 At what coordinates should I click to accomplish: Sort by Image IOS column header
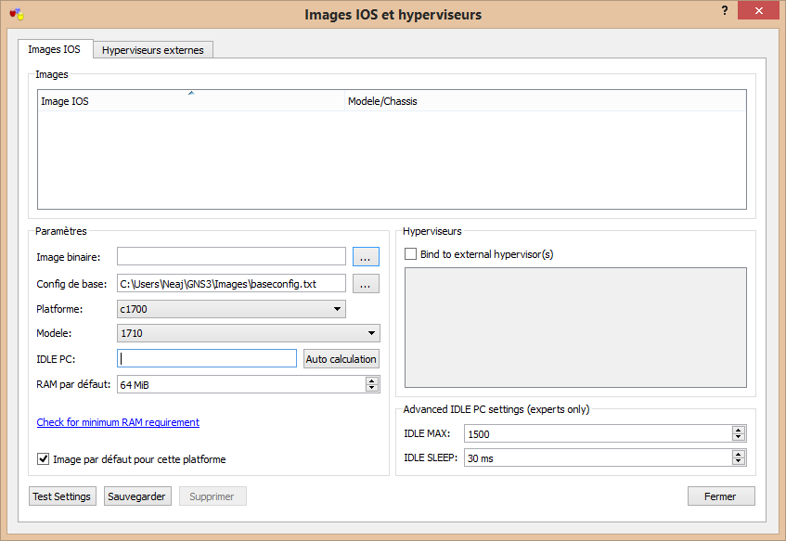point(190,101)
